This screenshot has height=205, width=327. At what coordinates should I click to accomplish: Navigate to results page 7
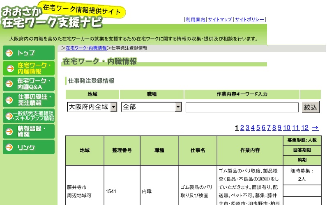[x=269, y=128]
